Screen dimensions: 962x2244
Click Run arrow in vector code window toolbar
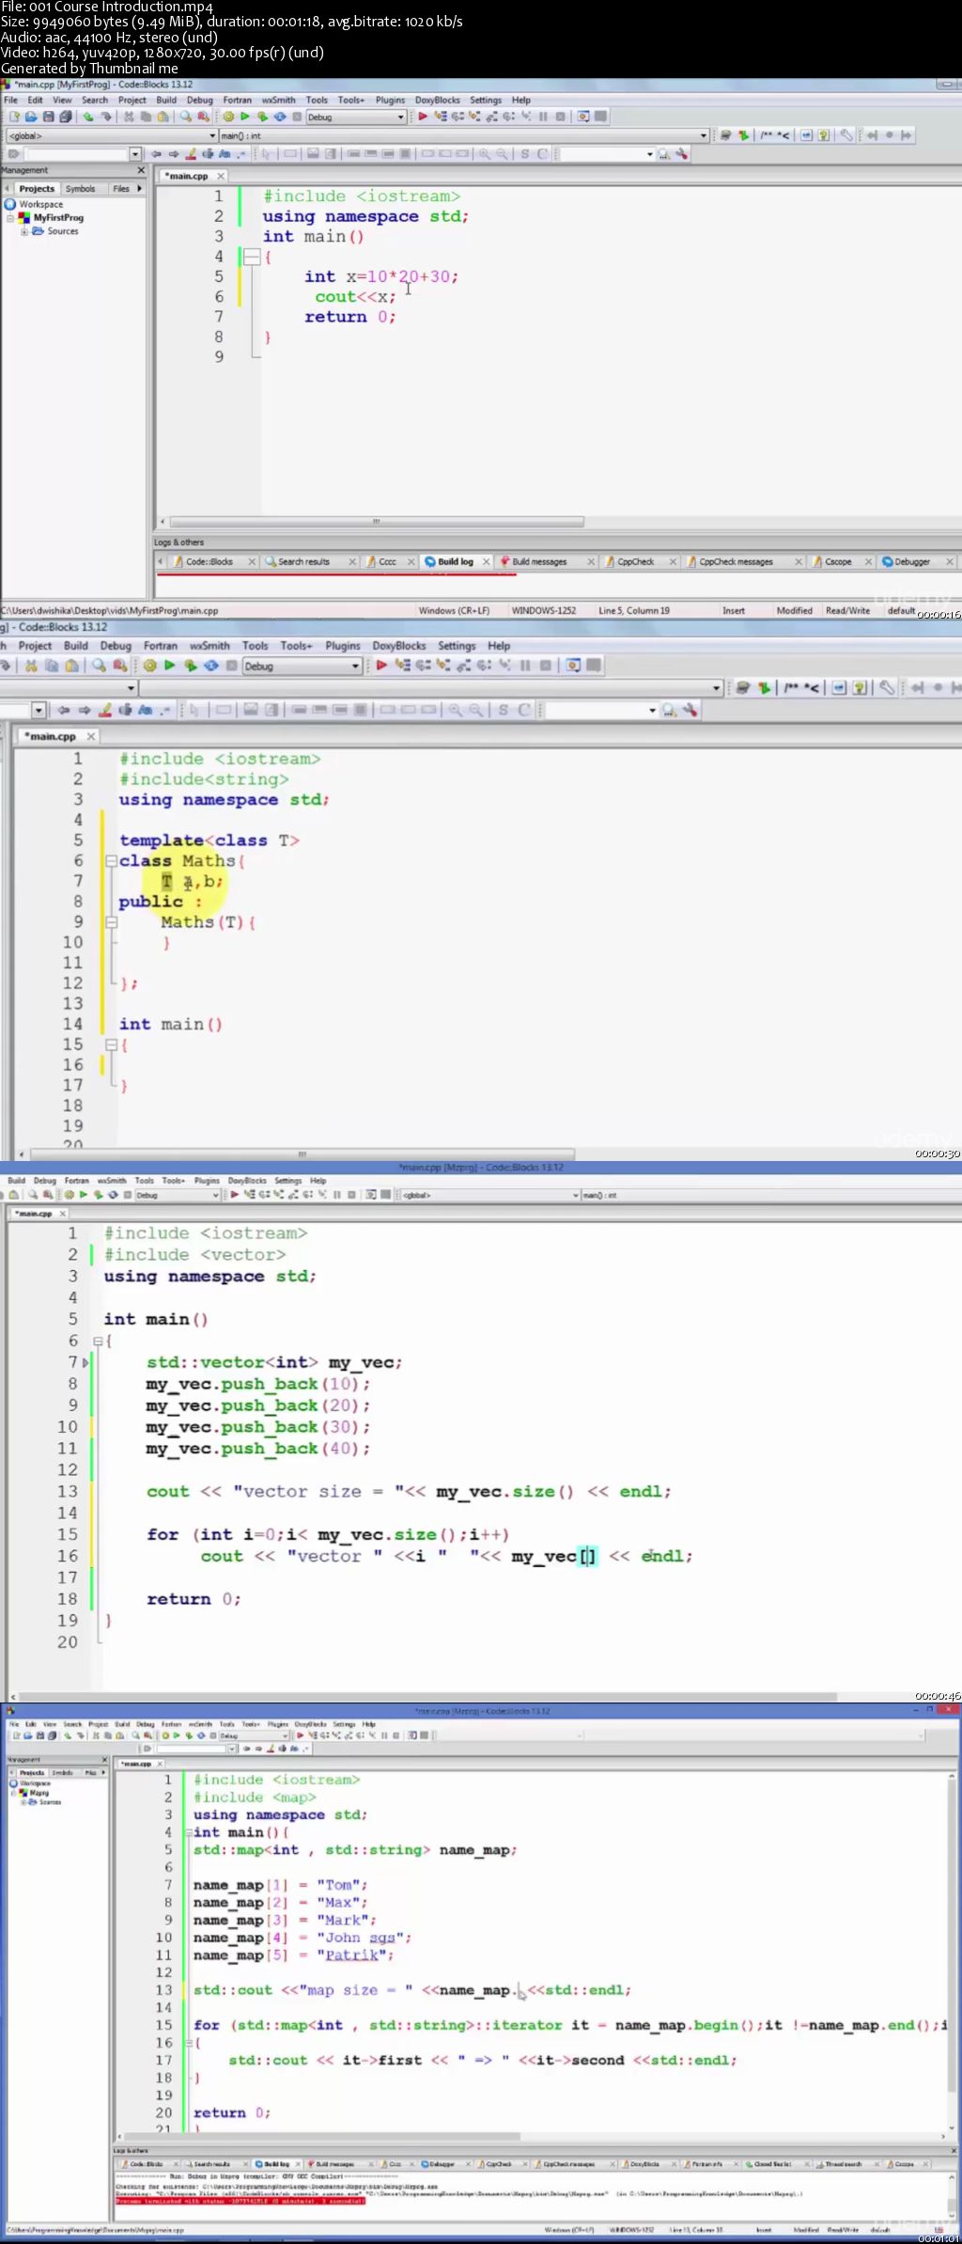click(x=83, y=1195)
